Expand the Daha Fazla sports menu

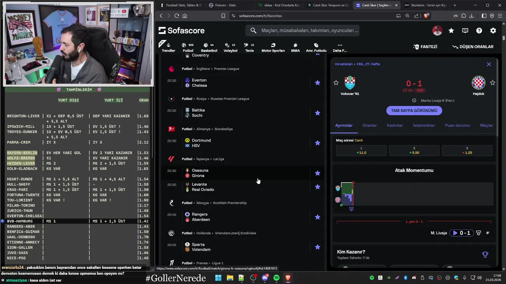(340, 47)
